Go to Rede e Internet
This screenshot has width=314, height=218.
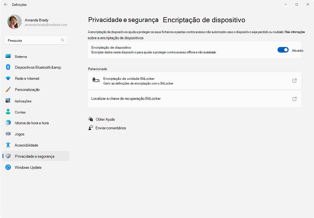[36, 78]
